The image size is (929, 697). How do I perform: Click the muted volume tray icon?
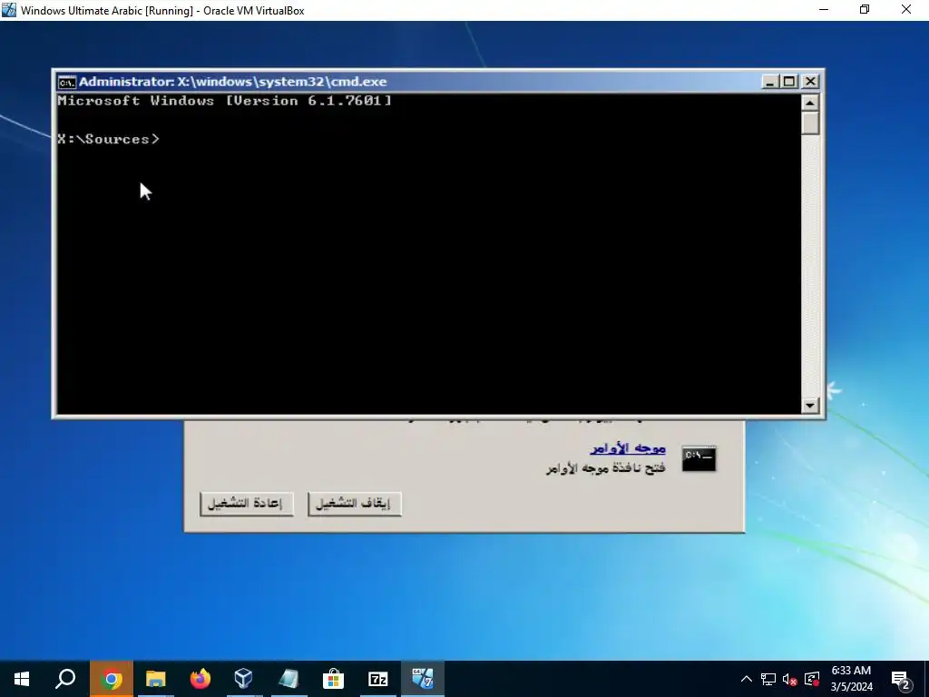[790, 679]
